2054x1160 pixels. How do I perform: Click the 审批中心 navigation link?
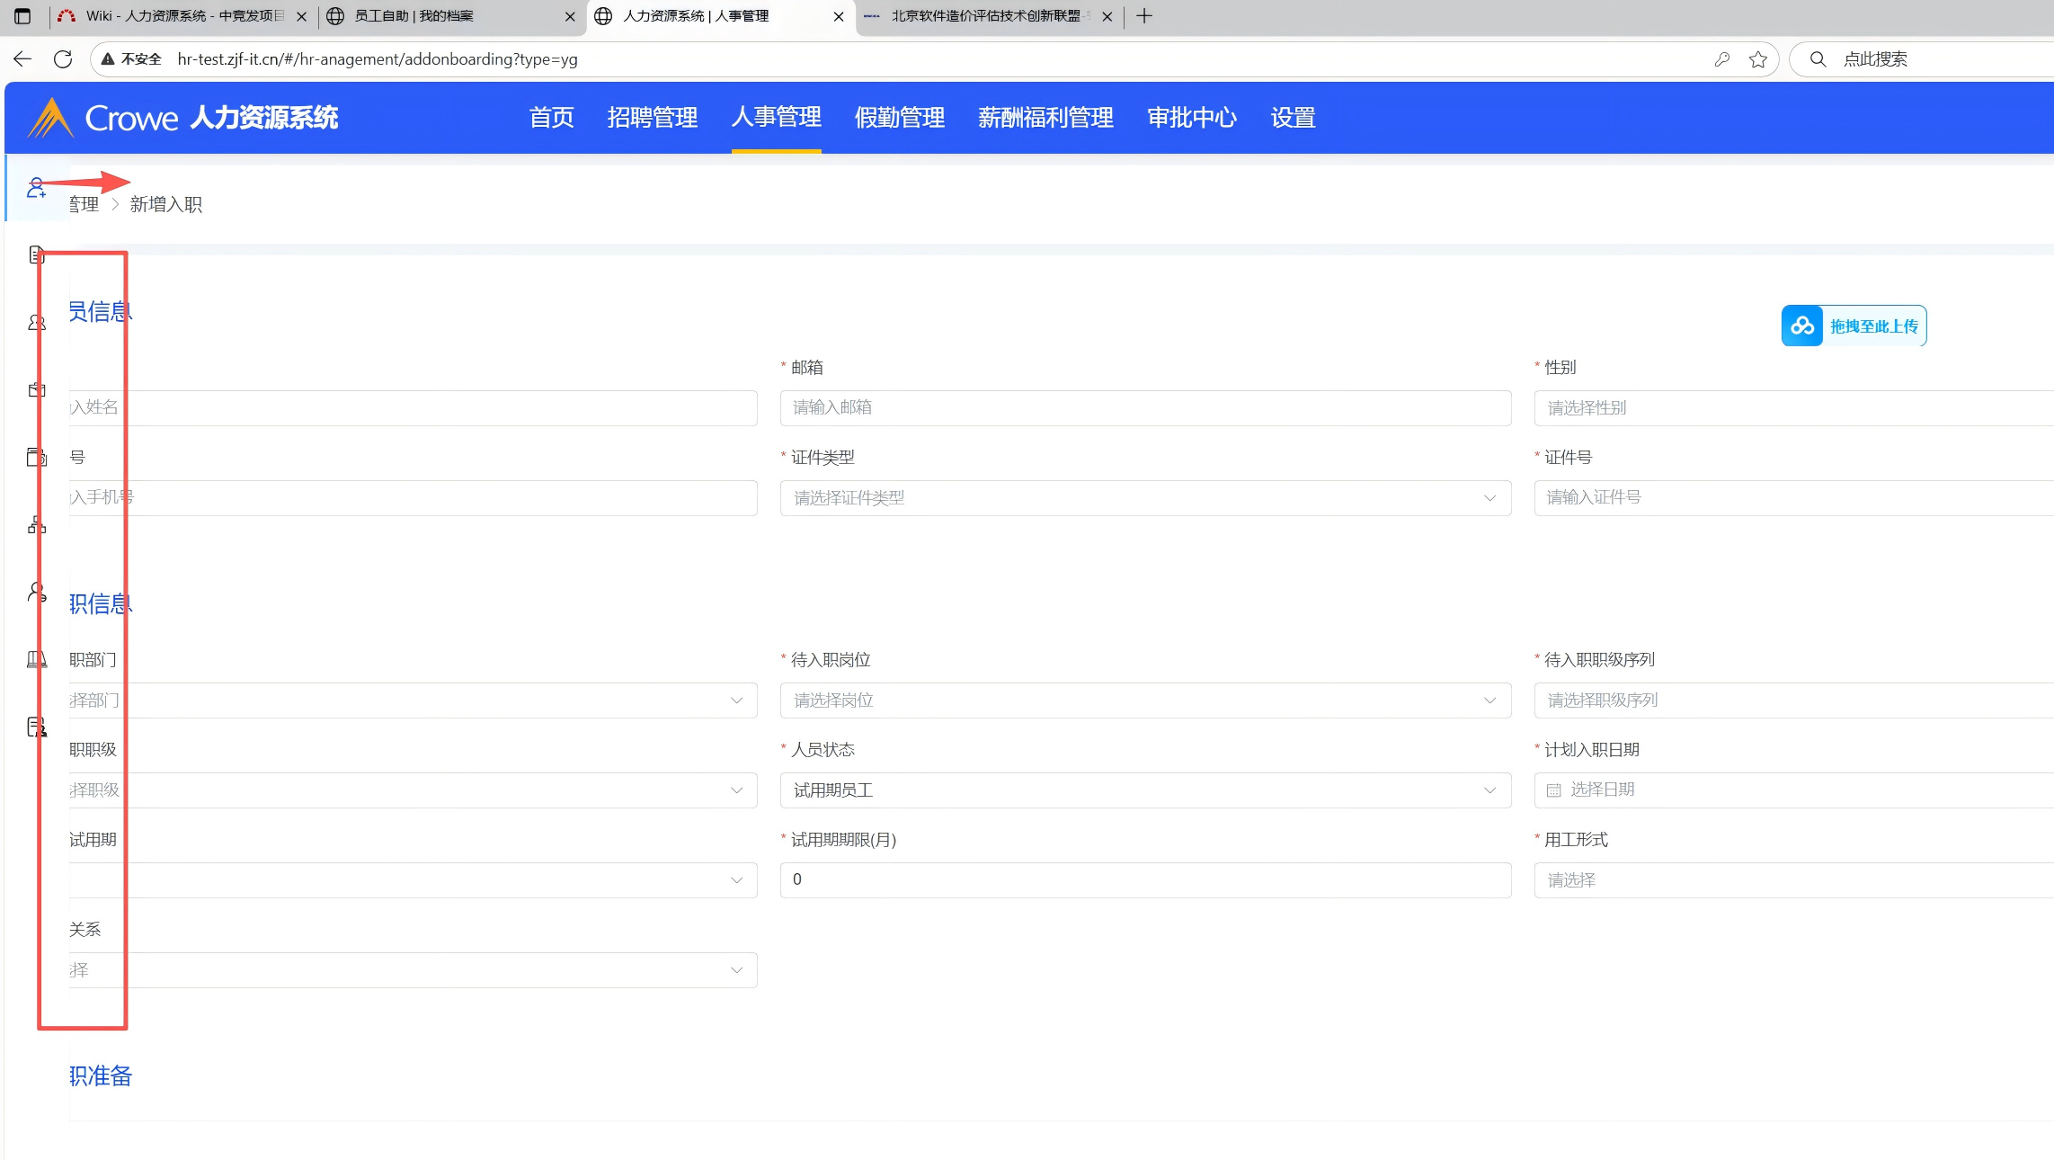(1191, 118)
